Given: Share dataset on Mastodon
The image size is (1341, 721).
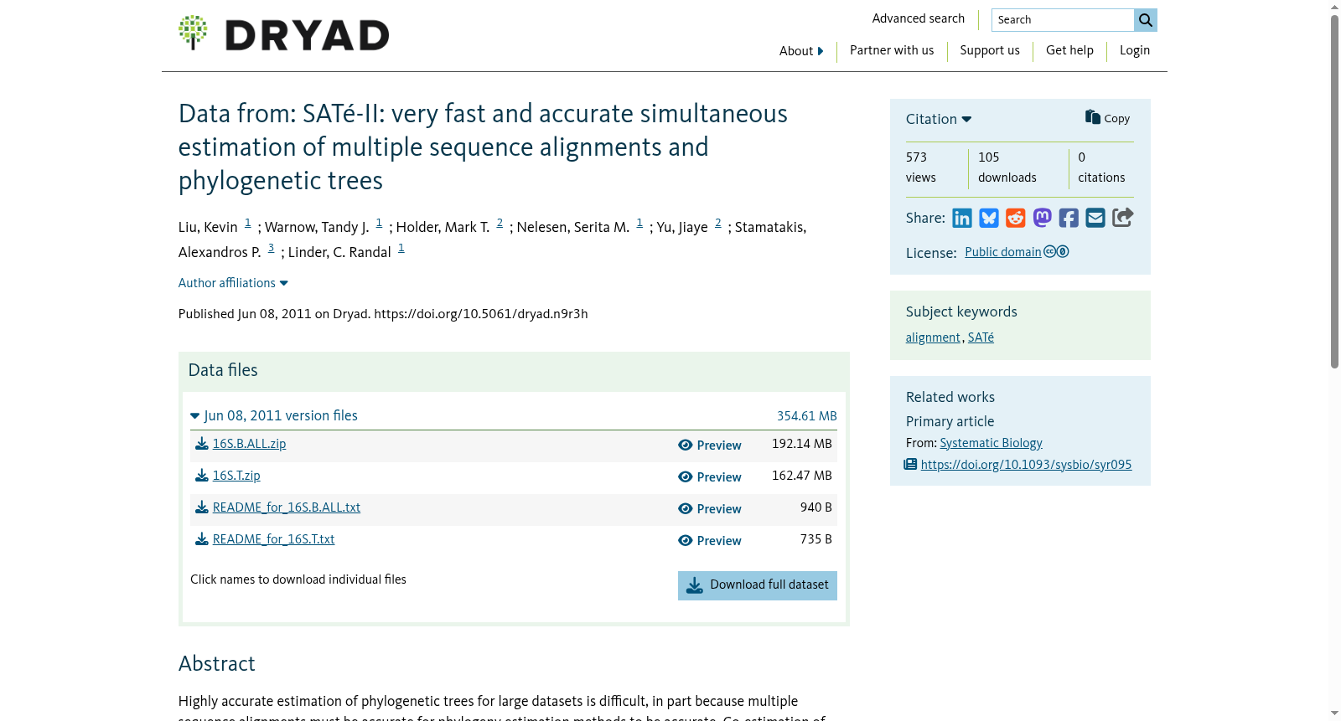Looking at the screenshot, I should tap(1042, 219).
